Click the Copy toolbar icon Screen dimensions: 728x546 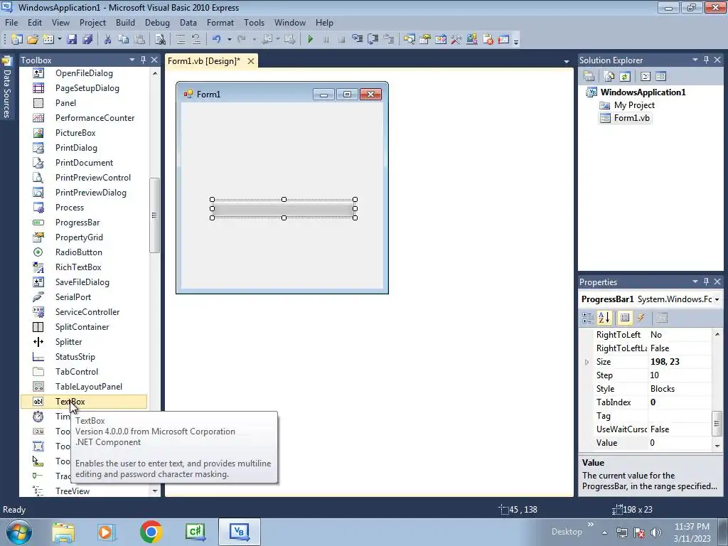pos(123,40)
